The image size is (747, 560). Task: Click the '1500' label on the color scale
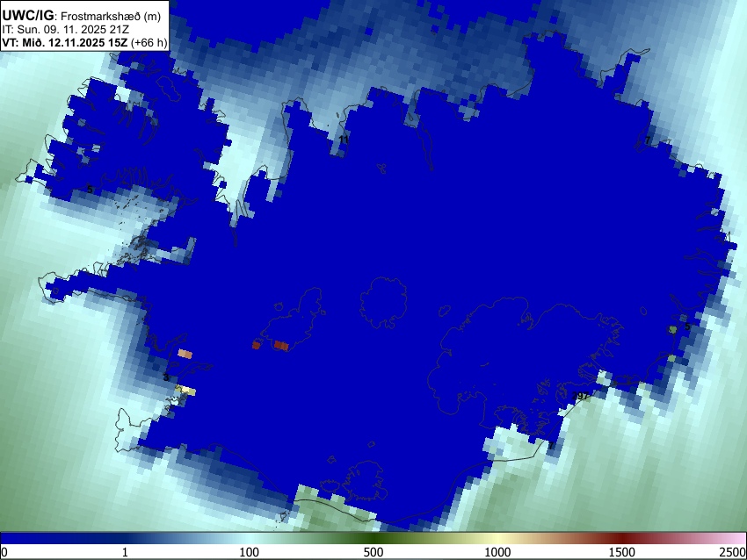tap(622, 552)
